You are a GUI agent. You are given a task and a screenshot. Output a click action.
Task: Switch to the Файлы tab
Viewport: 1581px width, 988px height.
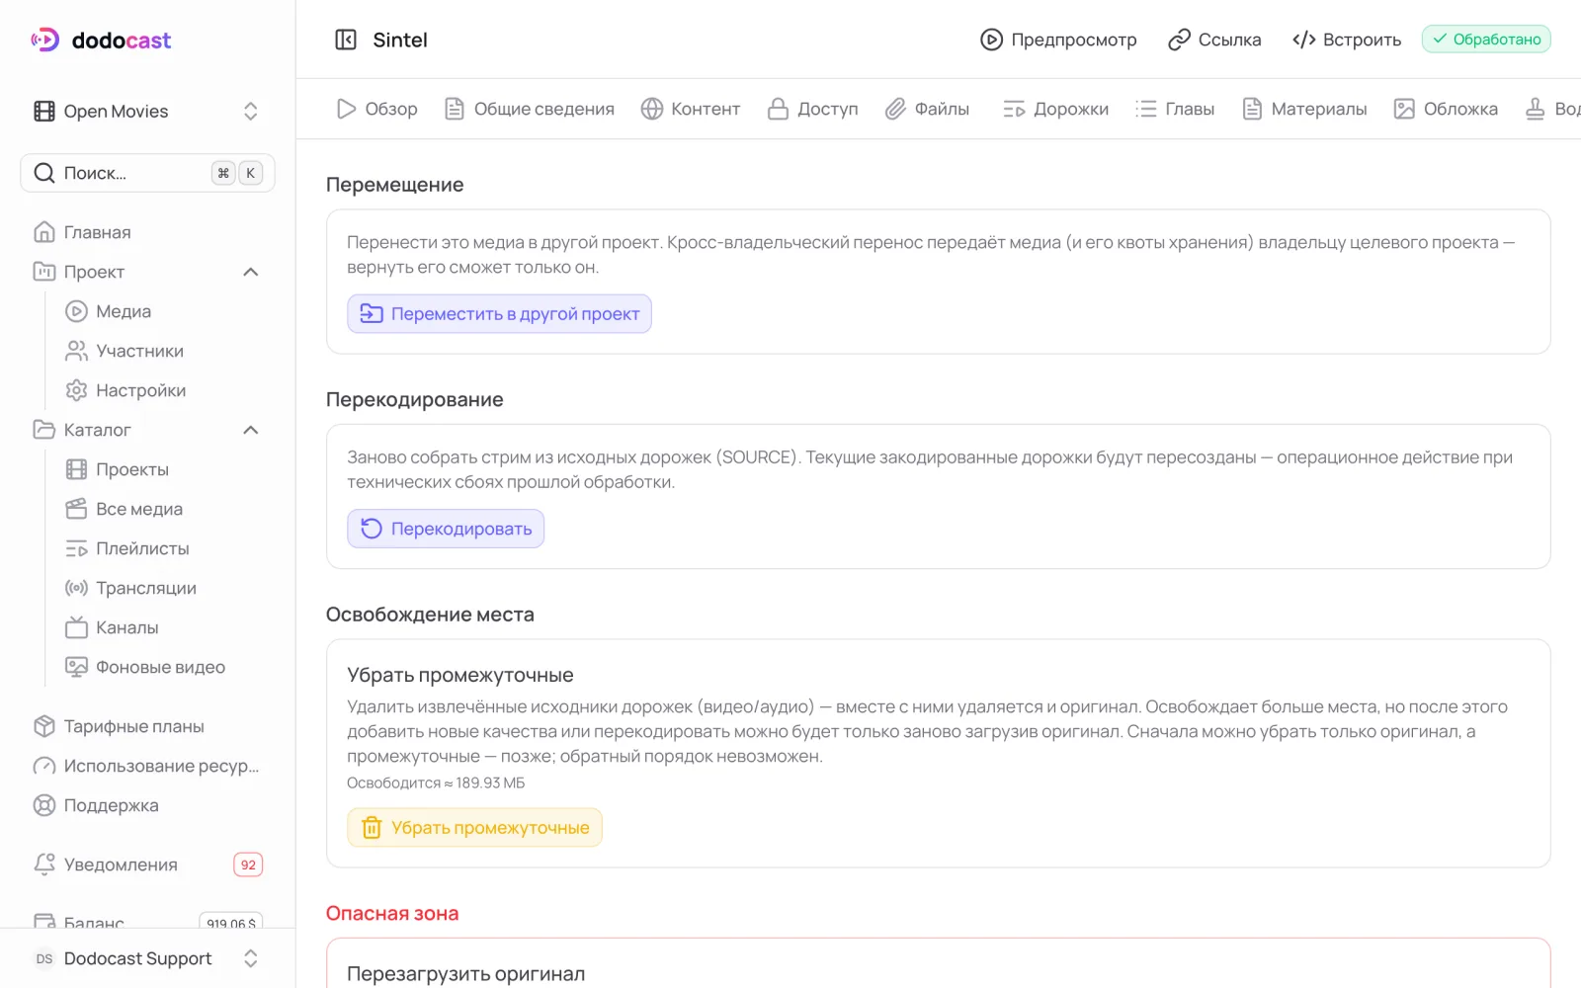pyautogui.click(x=927, y=109)
